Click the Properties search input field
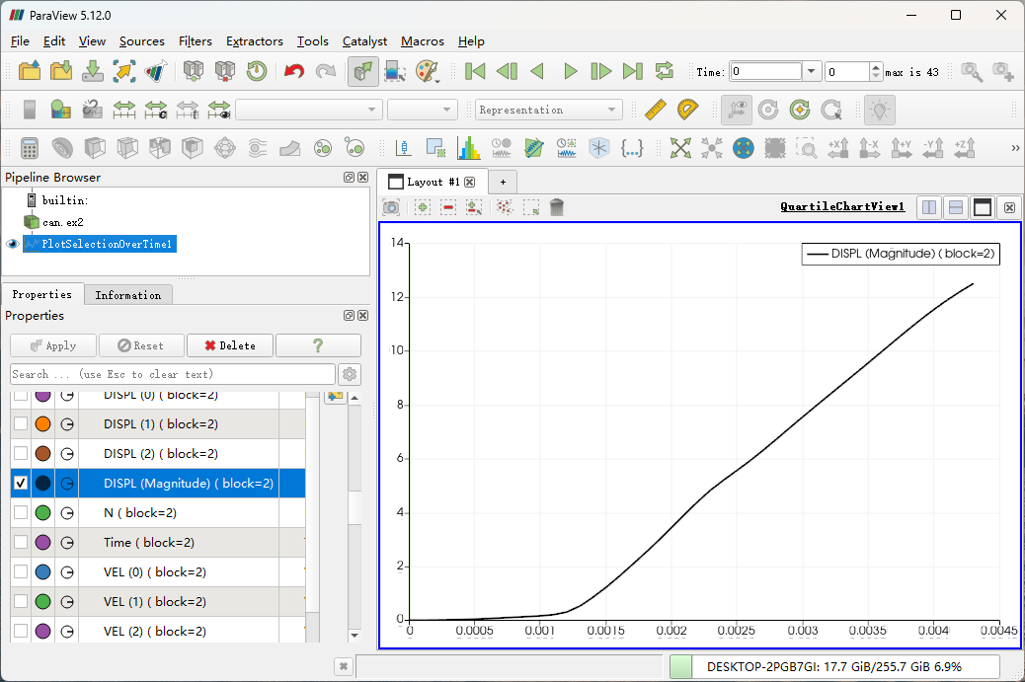The image size is (1025, 682). (173, 374)
